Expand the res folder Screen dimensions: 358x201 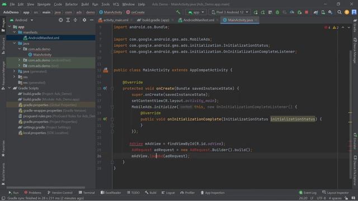pyautogui.click(x=15, y=77)
